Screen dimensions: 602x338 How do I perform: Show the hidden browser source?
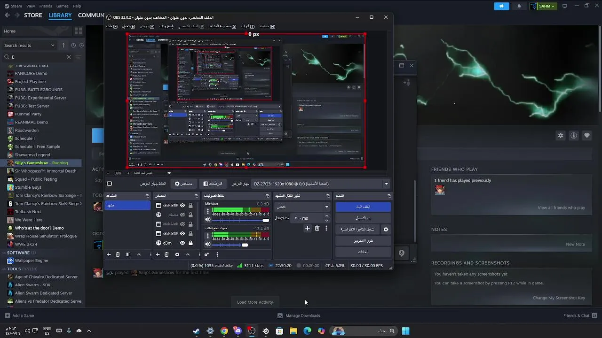[182, 215]
